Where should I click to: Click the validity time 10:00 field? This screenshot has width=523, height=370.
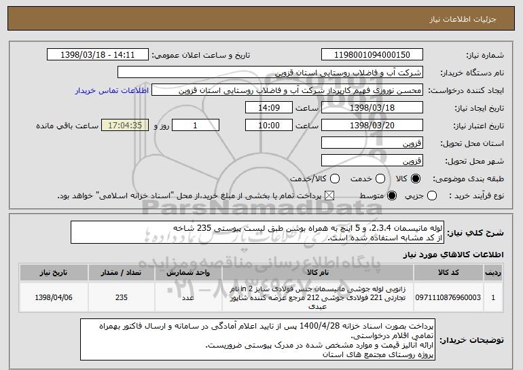click(x=269, y=126)
